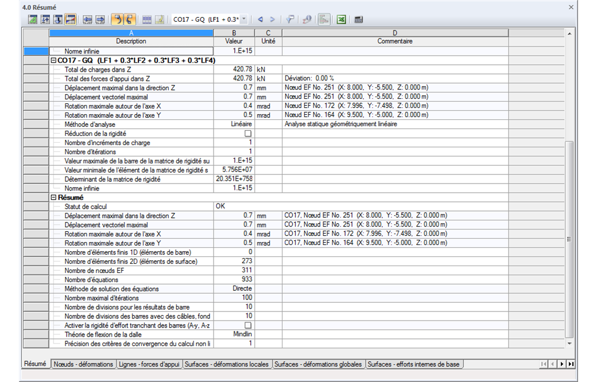Toggle Activer la rigidité d'effort tranchant checkbox
Screen dimensions: 597x382
point(248,325)
